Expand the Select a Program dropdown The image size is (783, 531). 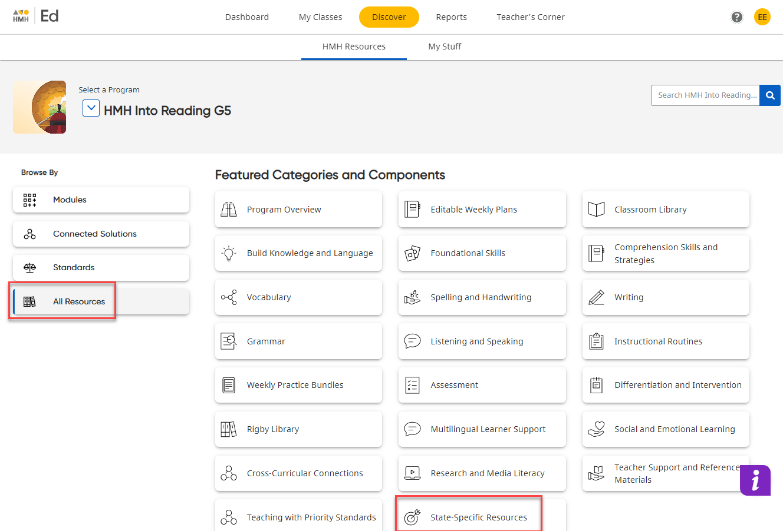pyautogui.click(x=91, y=108)
